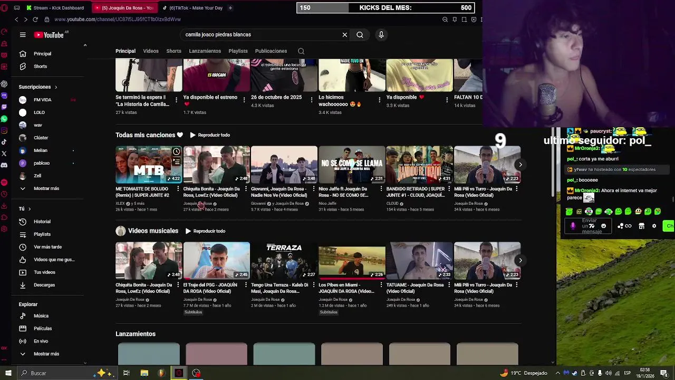Viewport: 675px width, 380px height.
Task: Expand the Suscripciones section
Action: (x=38, y=87)
